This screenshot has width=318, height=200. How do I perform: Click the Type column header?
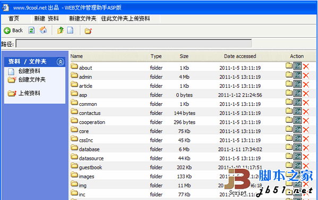click(x=156, y=56)
